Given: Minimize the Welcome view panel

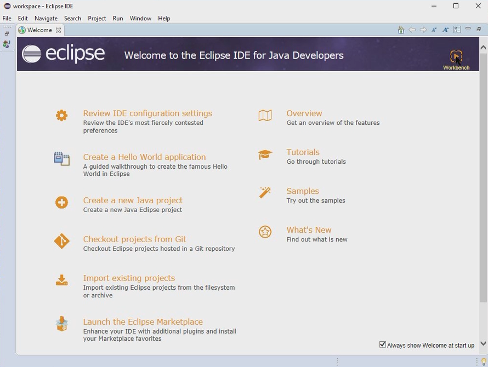Looking at the screenshot, I should point(468,28).
